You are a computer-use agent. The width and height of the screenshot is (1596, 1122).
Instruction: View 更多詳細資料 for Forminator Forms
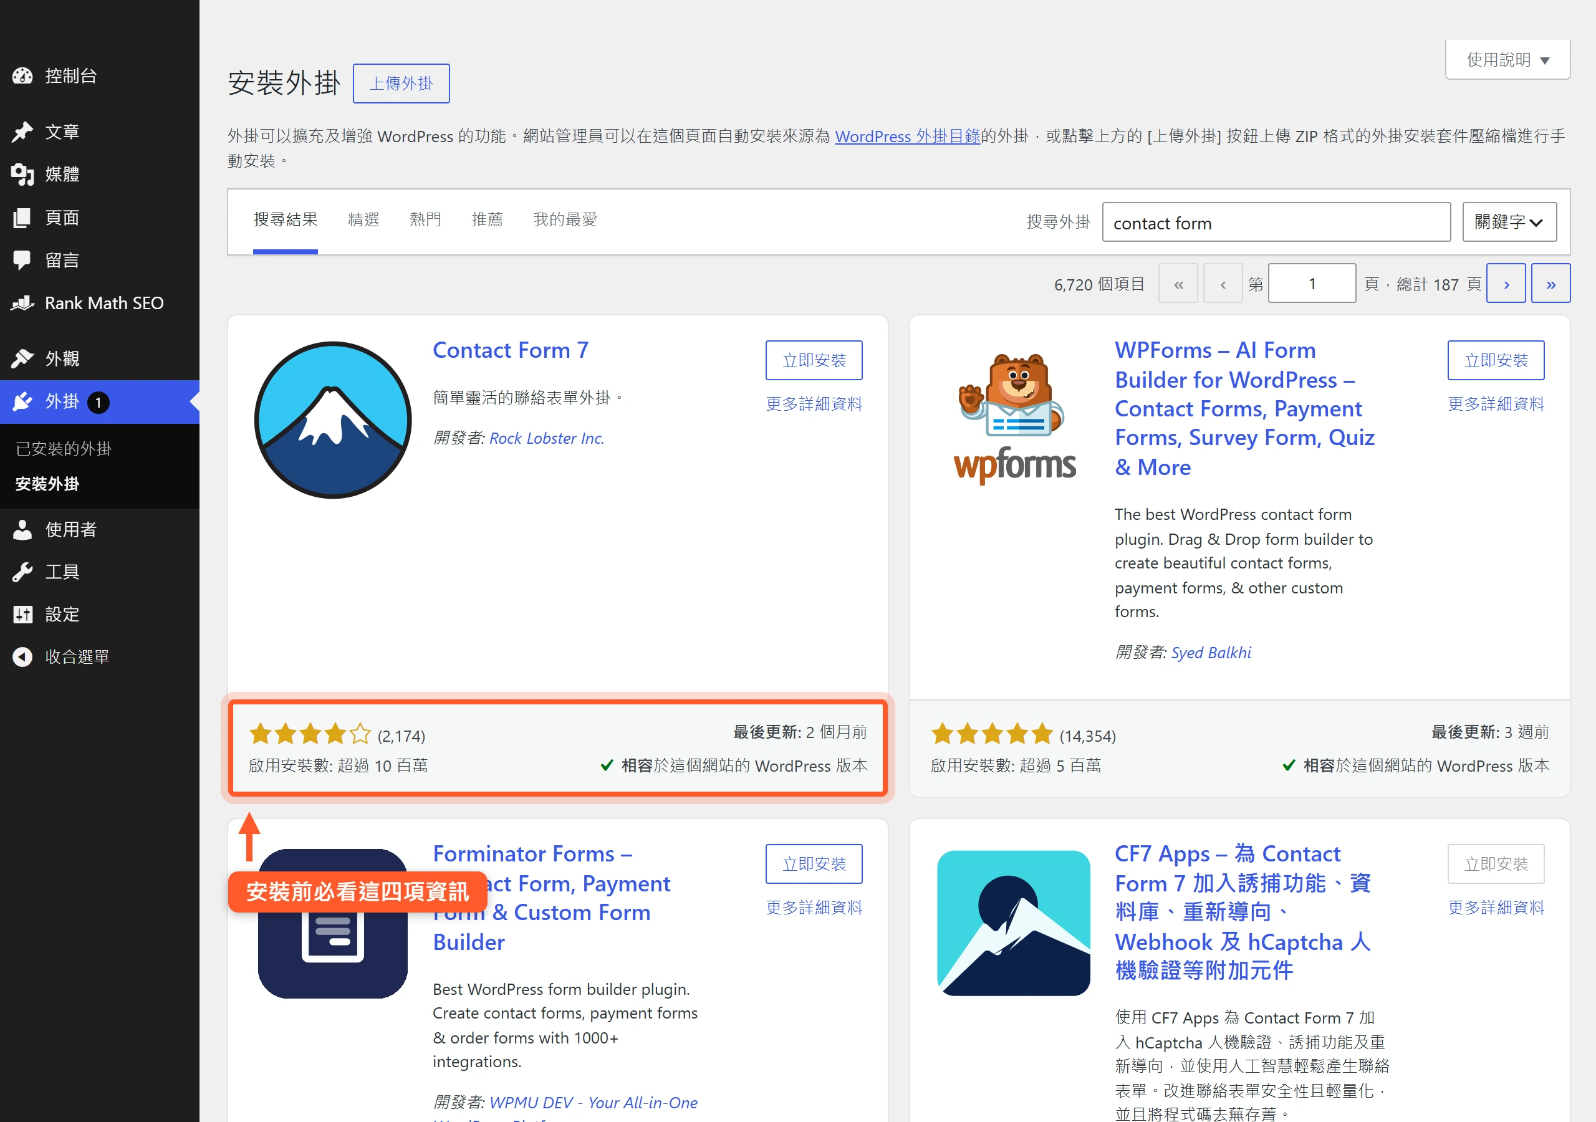point(814,907)
